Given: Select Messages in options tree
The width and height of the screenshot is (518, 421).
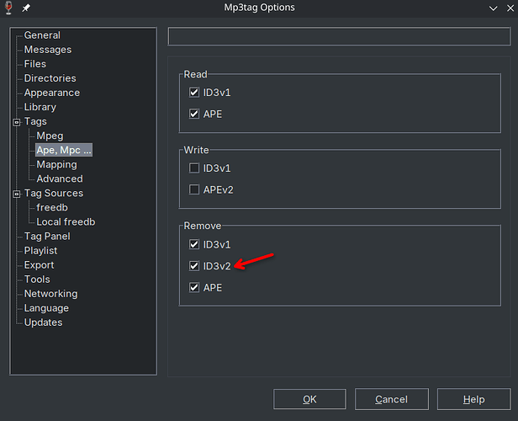Looking at the screenshot, I should [x=48, y=50].
